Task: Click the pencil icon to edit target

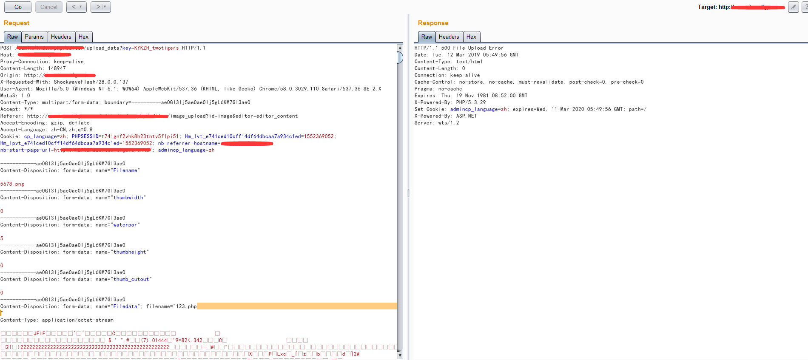Action: point(793,7)
